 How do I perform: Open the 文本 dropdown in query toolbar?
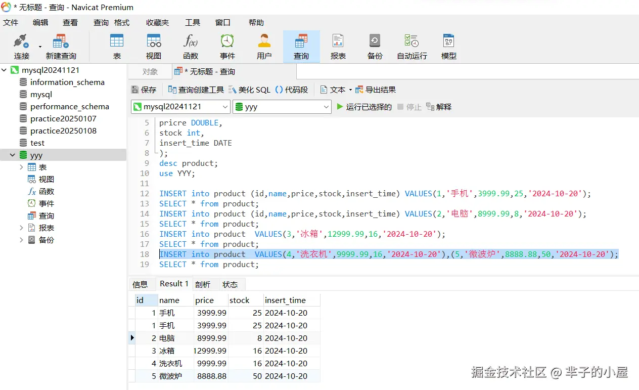336,90
